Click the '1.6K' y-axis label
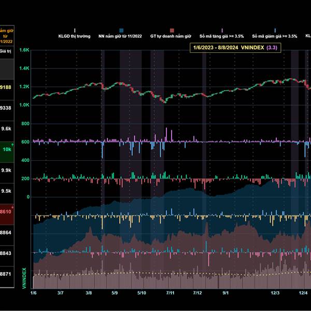The height and width of the screenshot is (311, 311). tap(24, 50)
